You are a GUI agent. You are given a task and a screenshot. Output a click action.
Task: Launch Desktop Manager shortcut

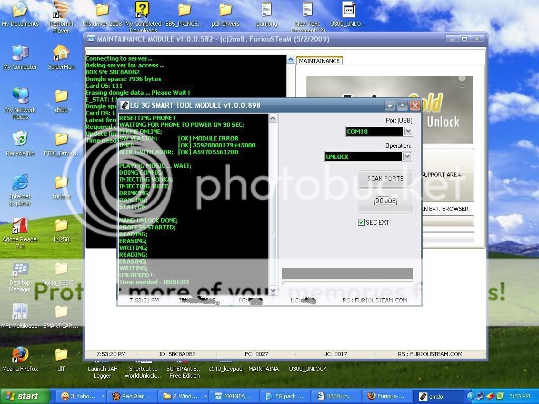pos(20,276)
